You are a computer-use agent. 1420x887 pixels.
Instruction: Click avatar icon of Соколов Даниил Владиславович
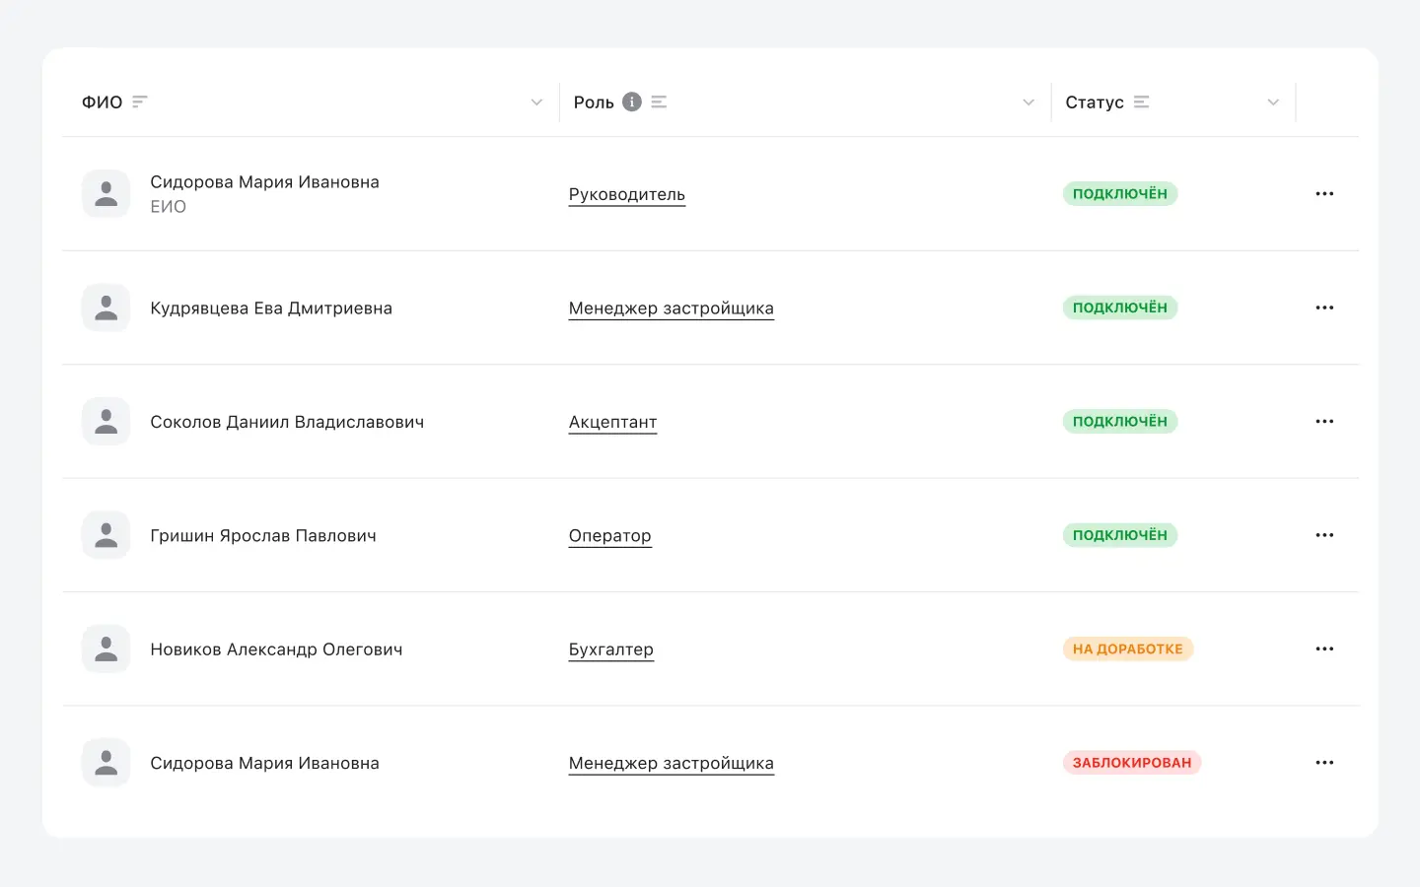(106, 422)
